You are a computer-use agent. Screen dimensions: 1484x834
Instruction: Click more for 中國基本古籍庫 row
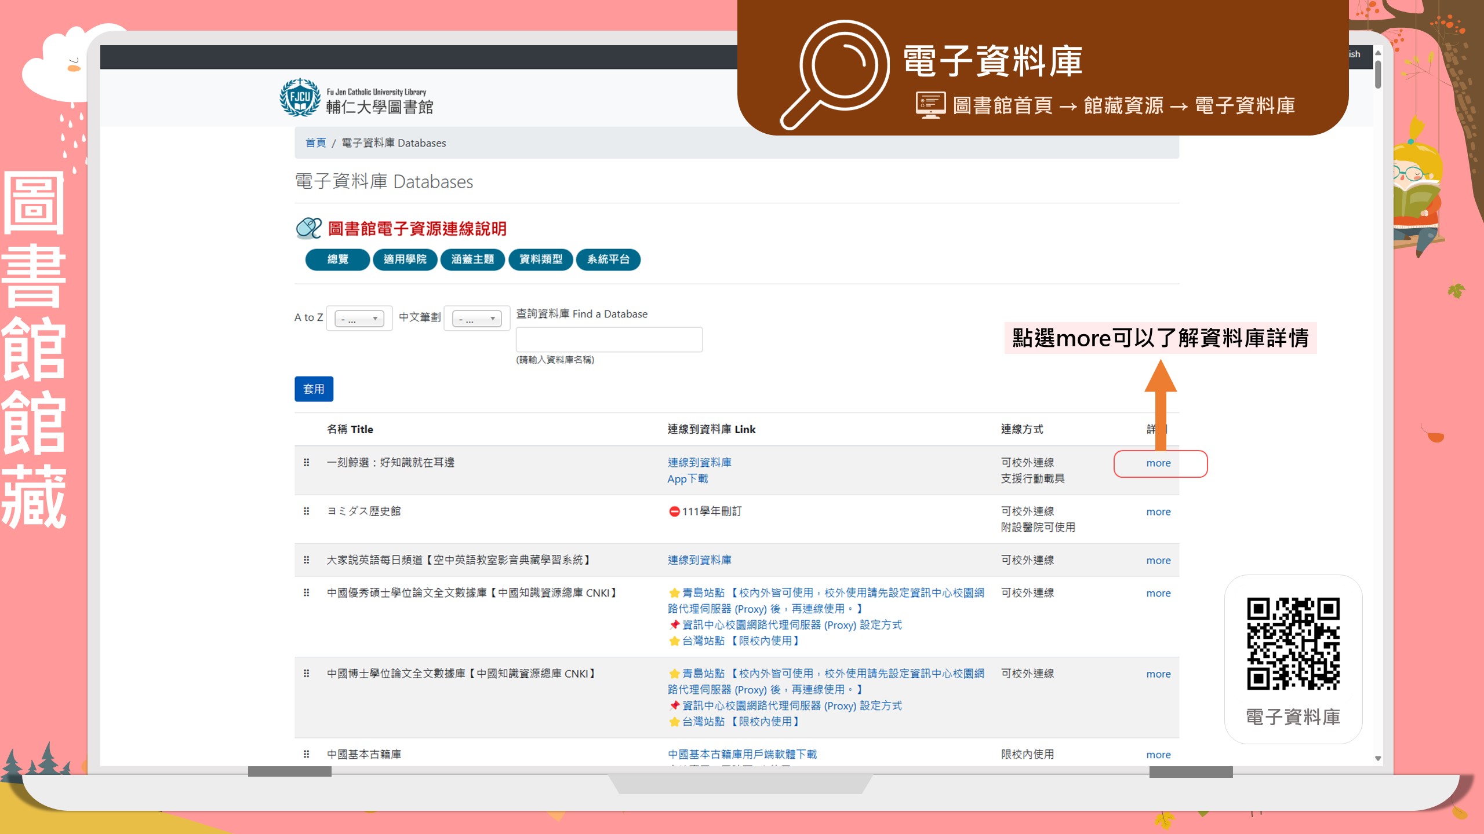point(1158,755)
